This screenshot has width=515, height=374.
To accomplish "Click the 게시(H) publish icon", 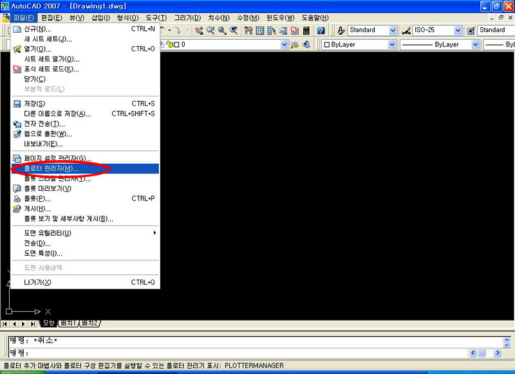I will click(17, 209).
